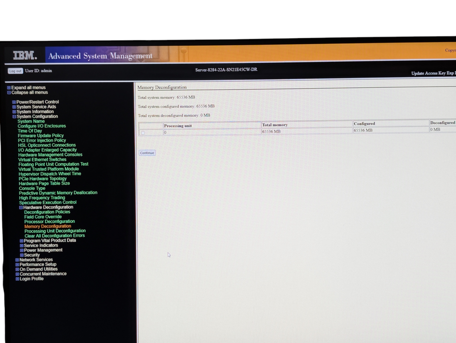Open Virtual Ethernet Switches page

tap(42, 160)
